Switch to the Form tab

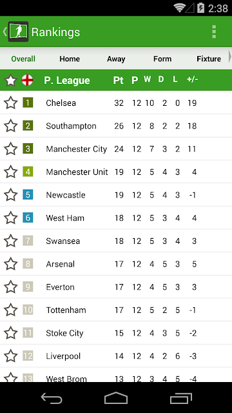click(x=162, y=59)
